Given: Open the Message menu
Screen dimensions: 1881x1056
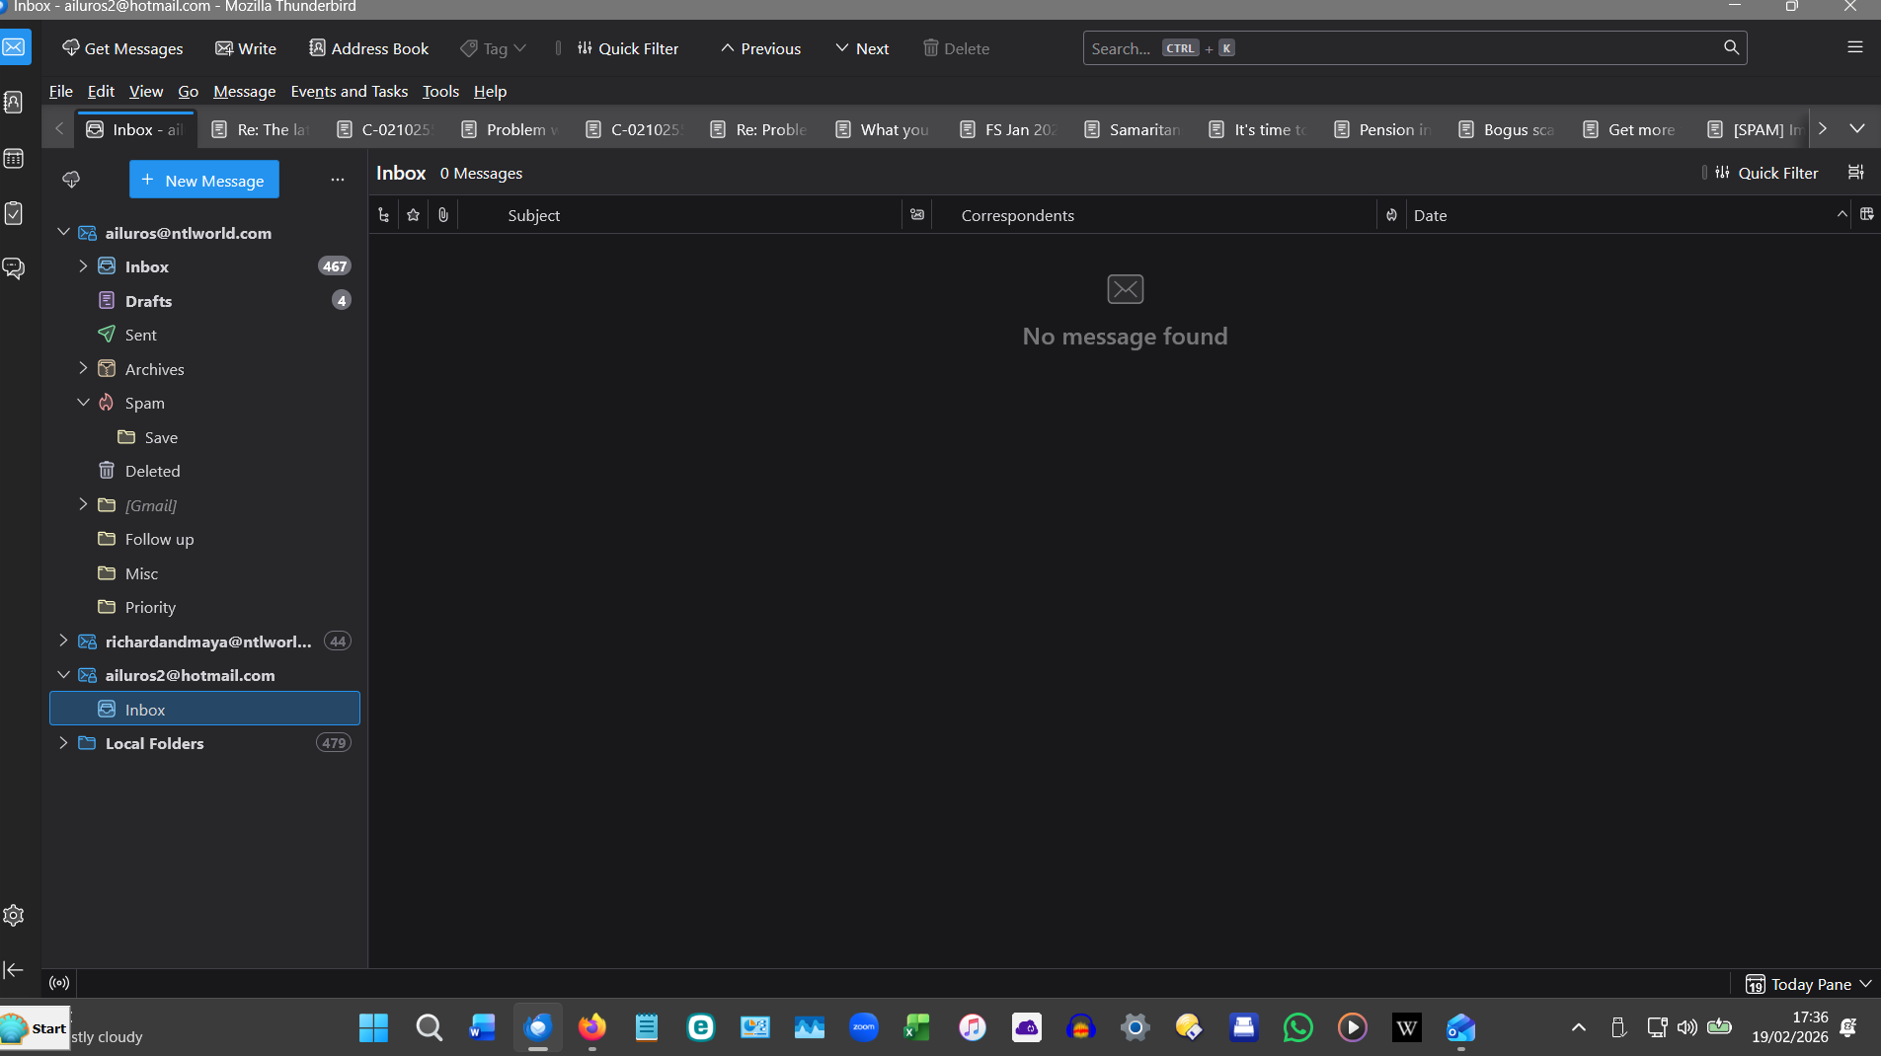Looking at the screenshot, I should click(x=245, y=91).
